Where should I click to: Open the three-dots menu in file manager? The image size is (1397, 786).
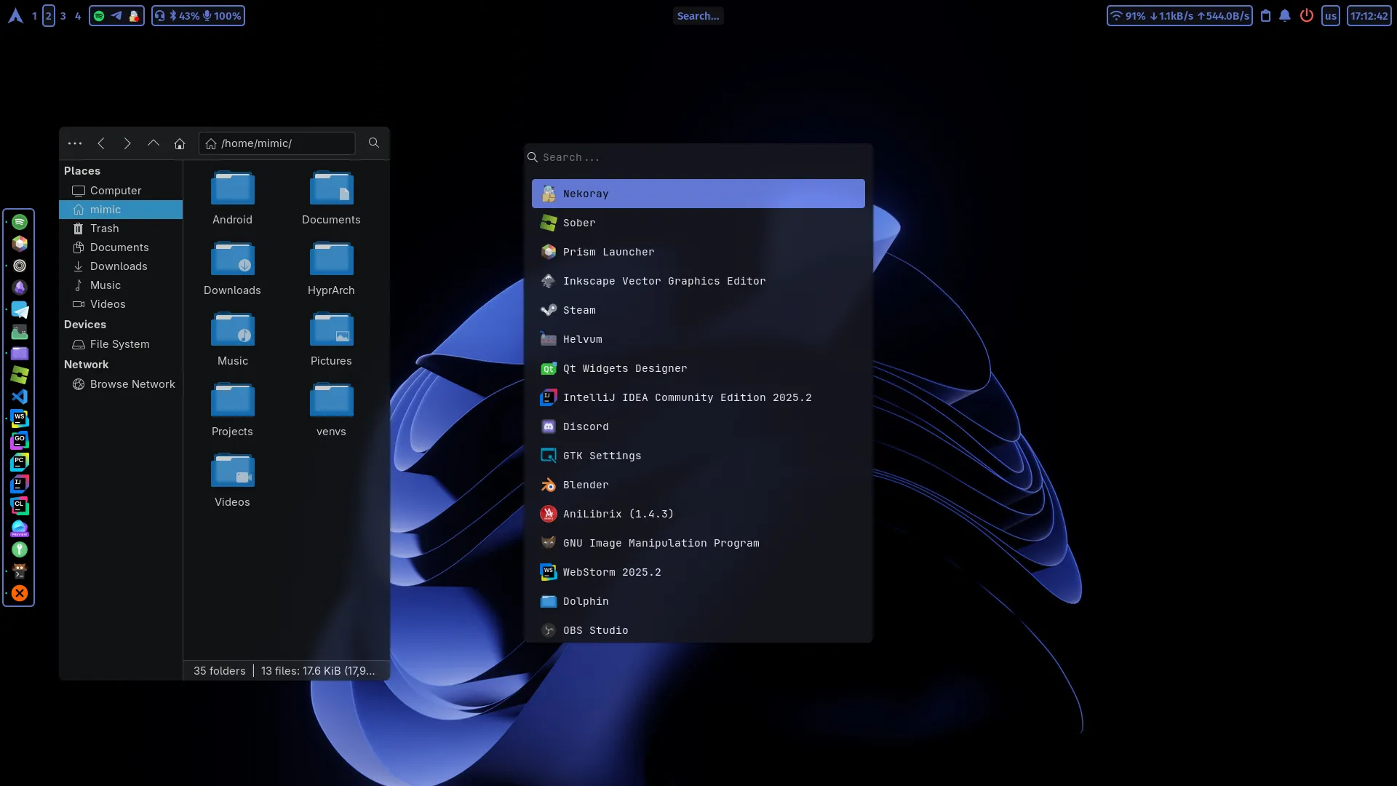tap(75, 143)
